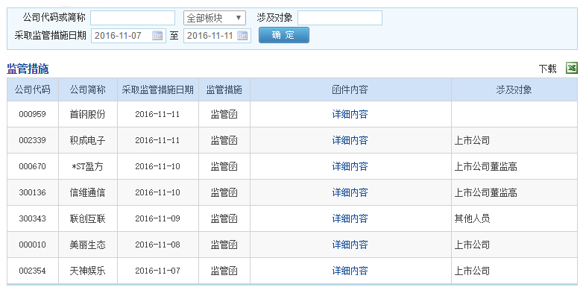This screenshot has width=583, height=290.
Task: Open 详细内容 for 首钢股份
Action: (350, 114)
